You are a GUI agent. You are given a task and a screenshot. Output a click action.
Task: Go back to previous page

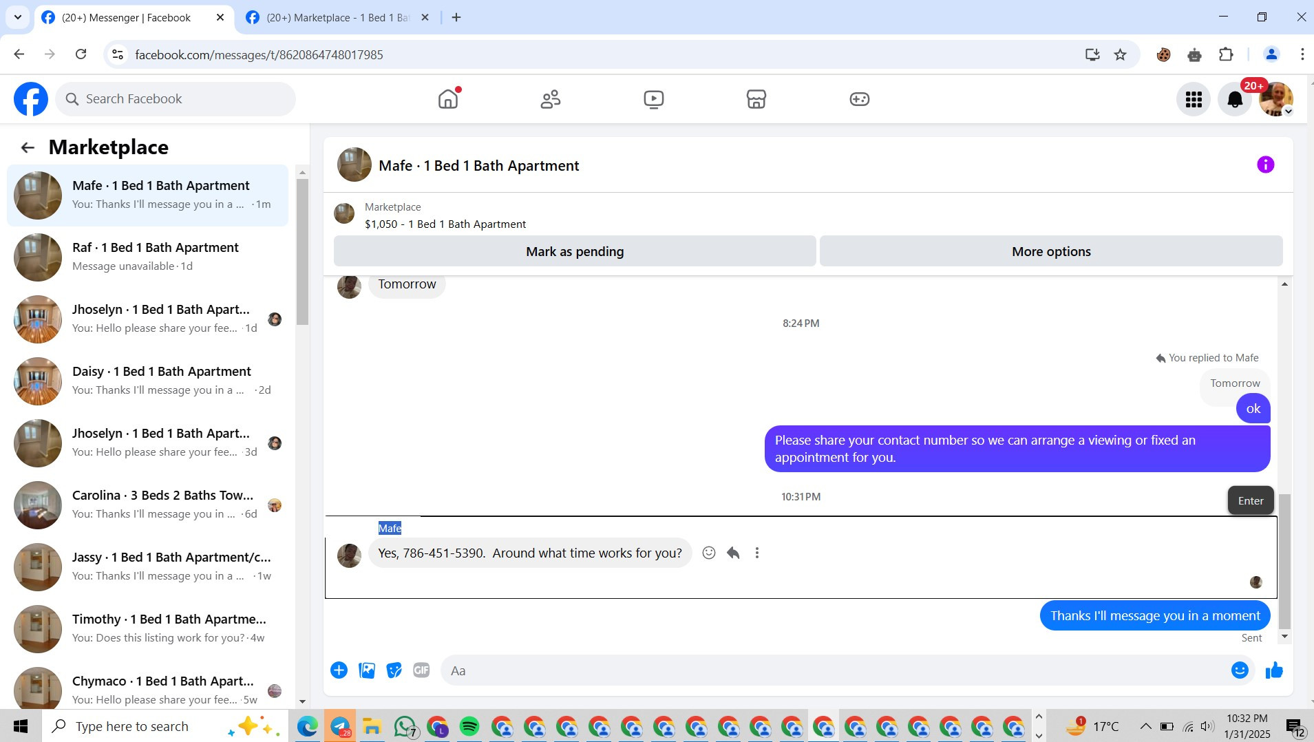click(x=19, y=54)
